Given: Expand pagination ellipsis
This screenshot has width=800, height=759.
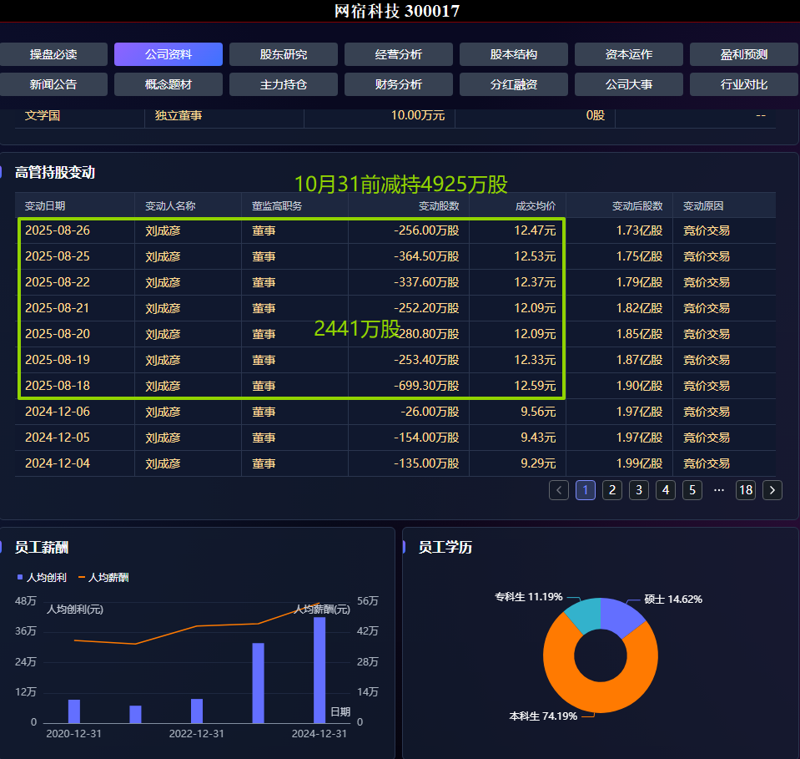Looking at the screenshot, I should pyautogui.click(x=719, y=490).
